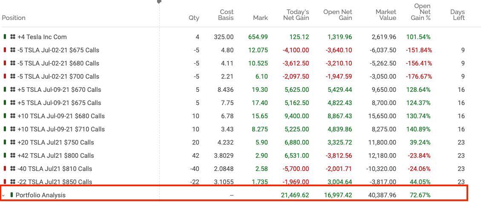Click the Today's Net Gain column header
The width and height of the screenshot is (481, 202).
pos(296,15)
